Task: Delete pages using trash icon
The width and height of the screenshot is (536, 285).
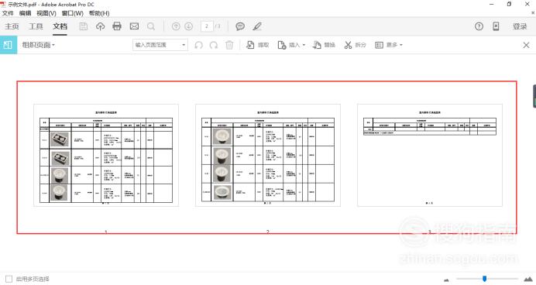Action: 229,45
